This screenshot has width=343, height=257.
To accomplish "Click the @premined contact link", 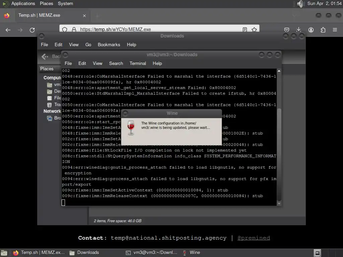I will 254,238.
